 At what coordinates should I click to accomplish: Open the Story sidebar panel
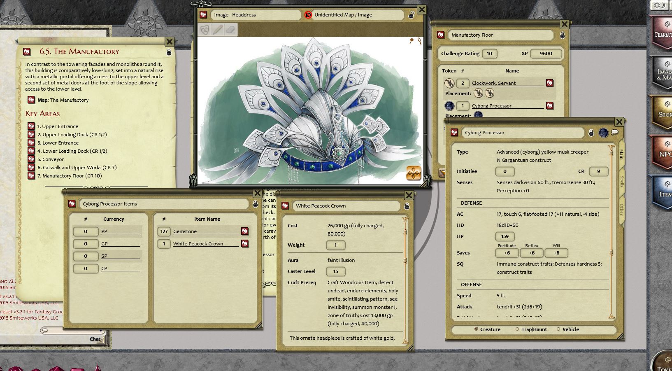click(665, 112)
